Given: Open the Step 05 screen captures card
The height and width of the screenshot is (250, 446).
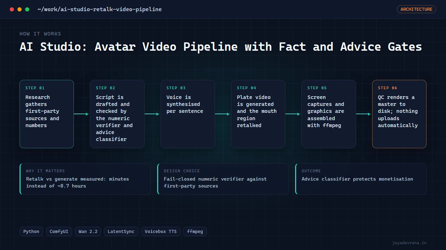Looking at the screenshot, I should pyautogui.click(x=329, y=114).
